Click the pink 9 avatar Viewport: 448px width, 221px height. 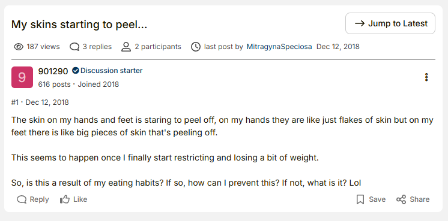click(22, 77)
